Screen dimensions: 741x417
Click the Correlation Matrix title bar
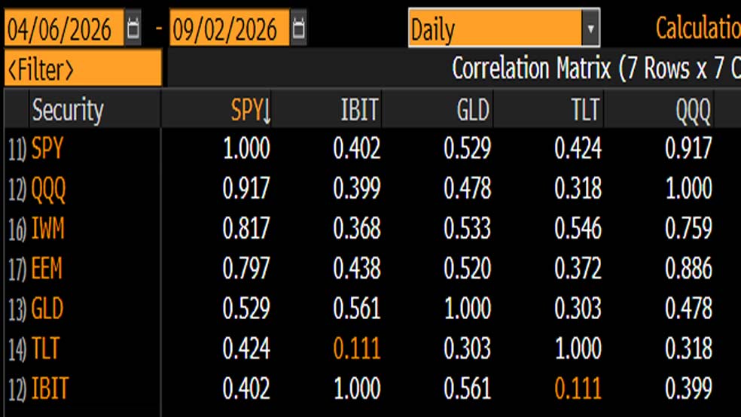click(x=454, y=68)
